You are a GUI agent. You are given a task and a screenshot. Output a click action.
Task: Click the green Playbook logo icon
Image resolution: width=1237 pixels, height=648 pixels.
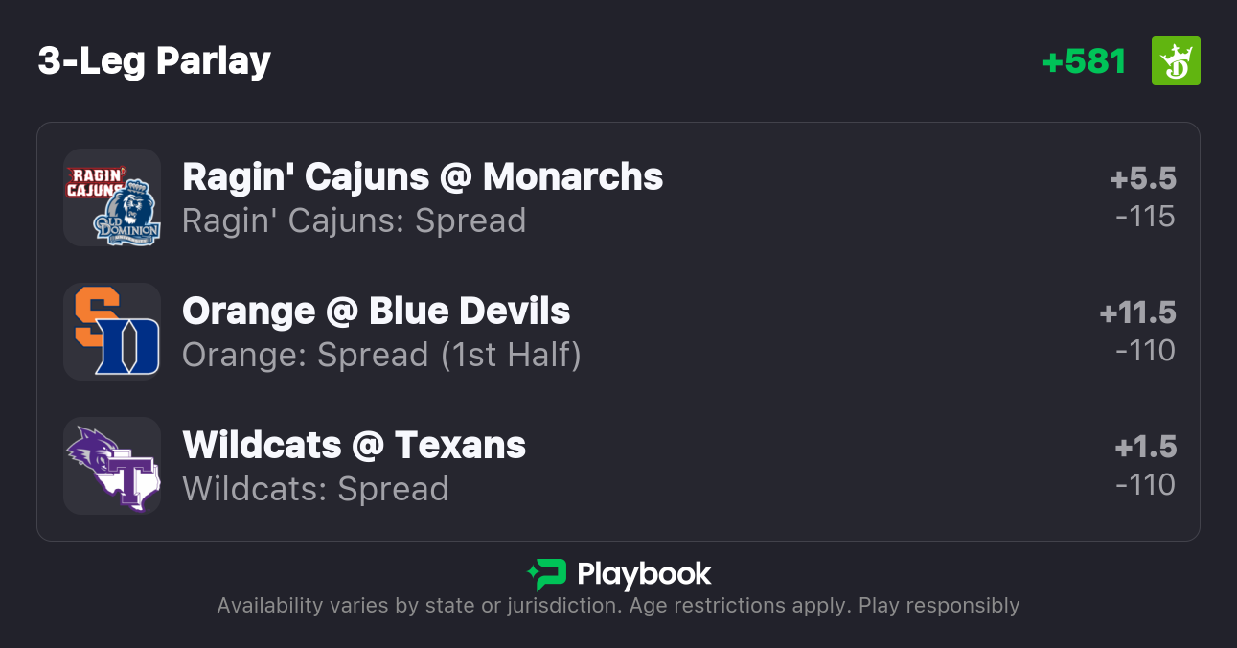tap(546, 574)
